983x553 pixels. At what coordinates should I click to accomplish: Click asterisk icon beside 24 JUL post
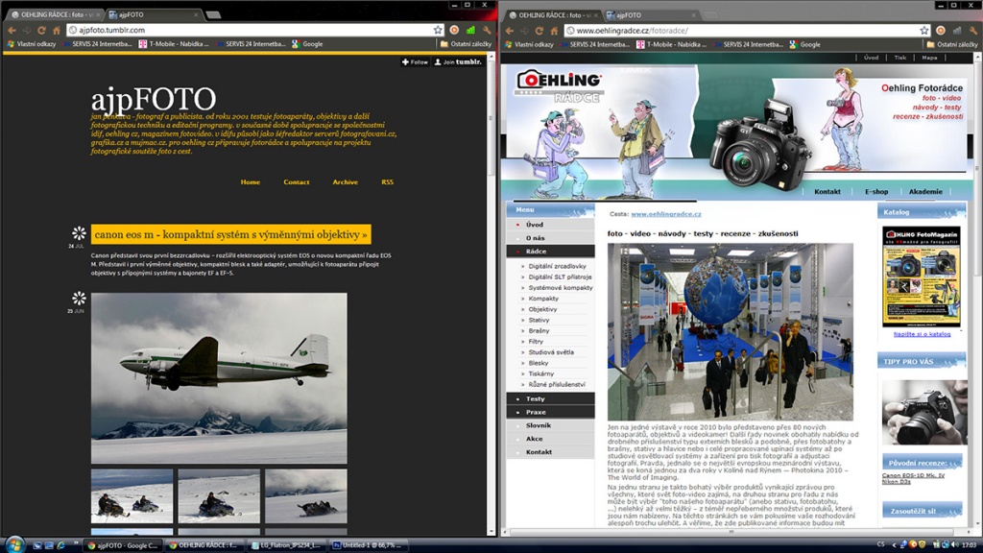[x=79, y=233]
